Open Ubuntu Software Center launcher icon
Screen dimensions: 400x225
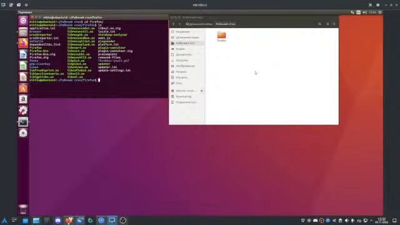tap(23, 88)
